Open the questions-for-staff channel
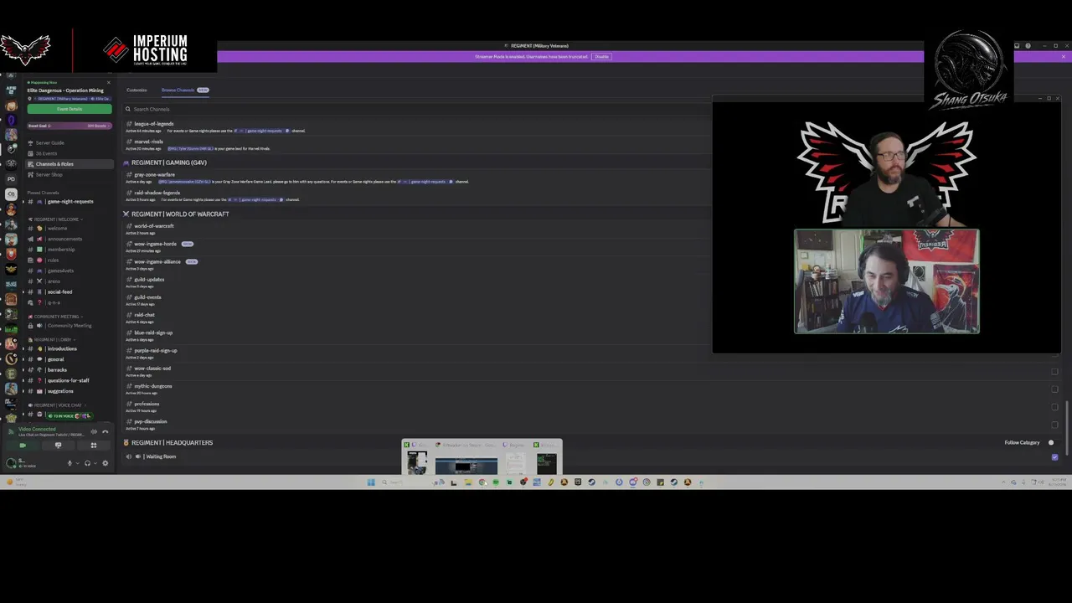Image resolution: width=1072 pixels, height=603 pixels. pos(68,381)
